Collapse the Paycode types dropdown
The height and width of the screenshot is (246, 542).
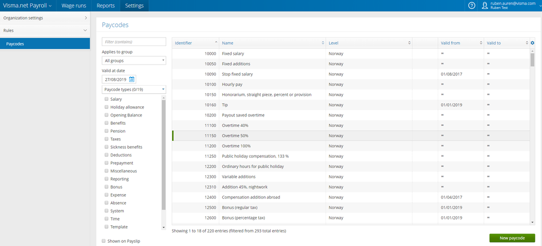134,89
